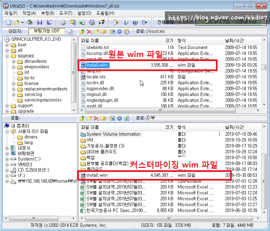Click the Save As icon

pyautogui.click(x=49, y=22)
